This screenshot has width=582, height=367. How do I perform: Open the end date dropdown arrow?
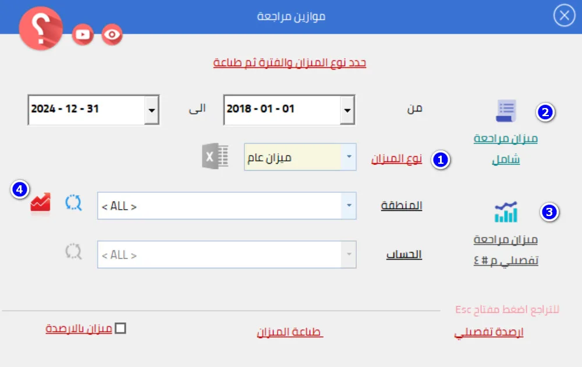click(x=151, y=110)
